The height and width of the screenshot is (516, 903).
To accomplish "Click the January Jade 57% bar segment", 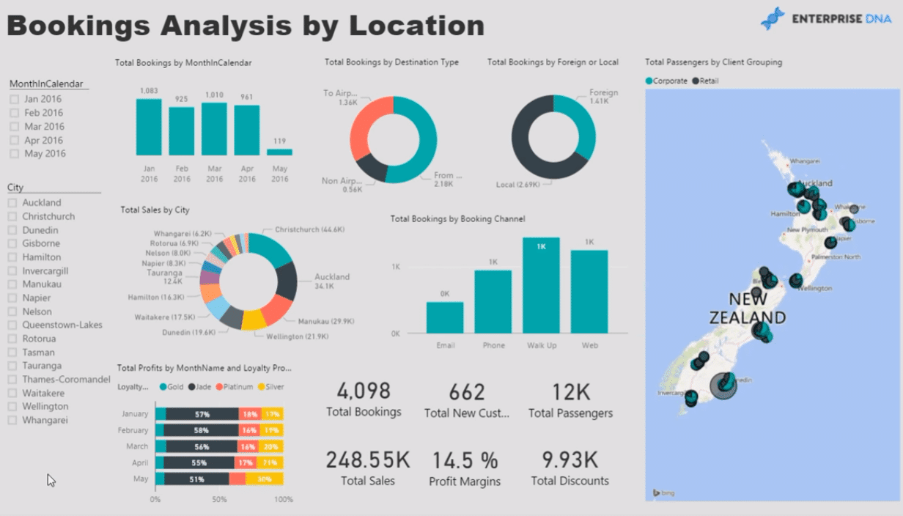I will click(202, 414).
